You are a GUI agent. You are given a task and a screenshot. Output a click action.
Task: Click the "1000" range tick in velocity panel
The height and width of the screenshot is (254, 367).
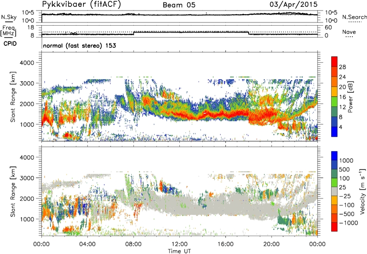(27, 219)
